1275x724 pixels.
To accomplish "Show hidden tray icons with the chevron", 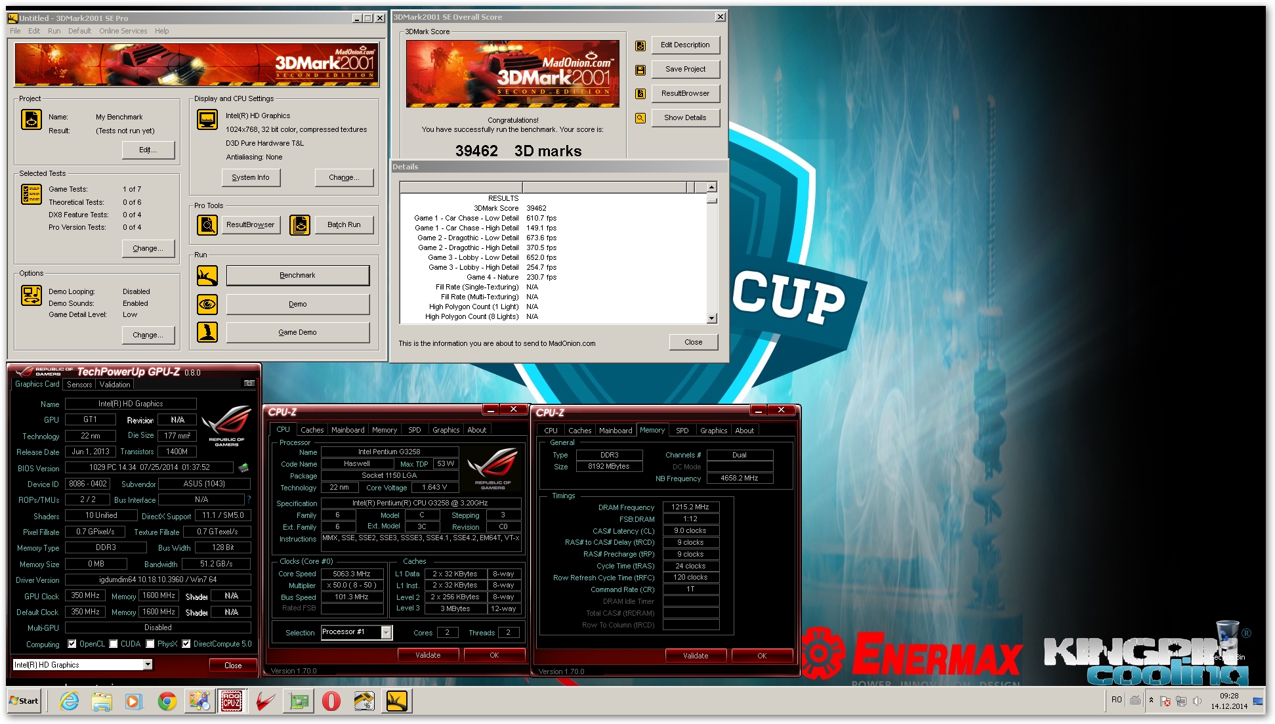I will tap(1151, 701).
